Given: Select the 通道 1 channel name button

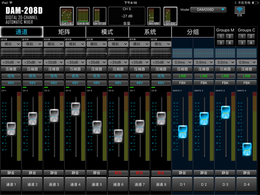Looking at the screenshot, I should pyautogui.click(x=11, y=184).
